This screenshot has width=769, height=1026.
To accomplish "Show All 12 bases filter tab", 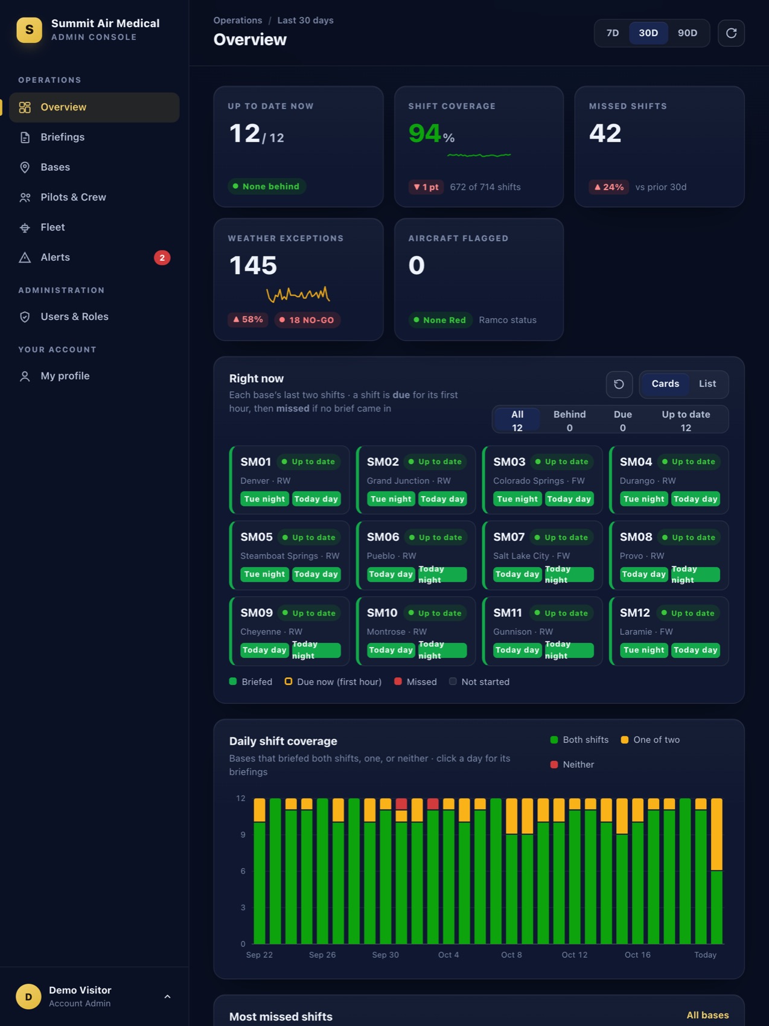I will pyautogui.click(x=517, y=421).
